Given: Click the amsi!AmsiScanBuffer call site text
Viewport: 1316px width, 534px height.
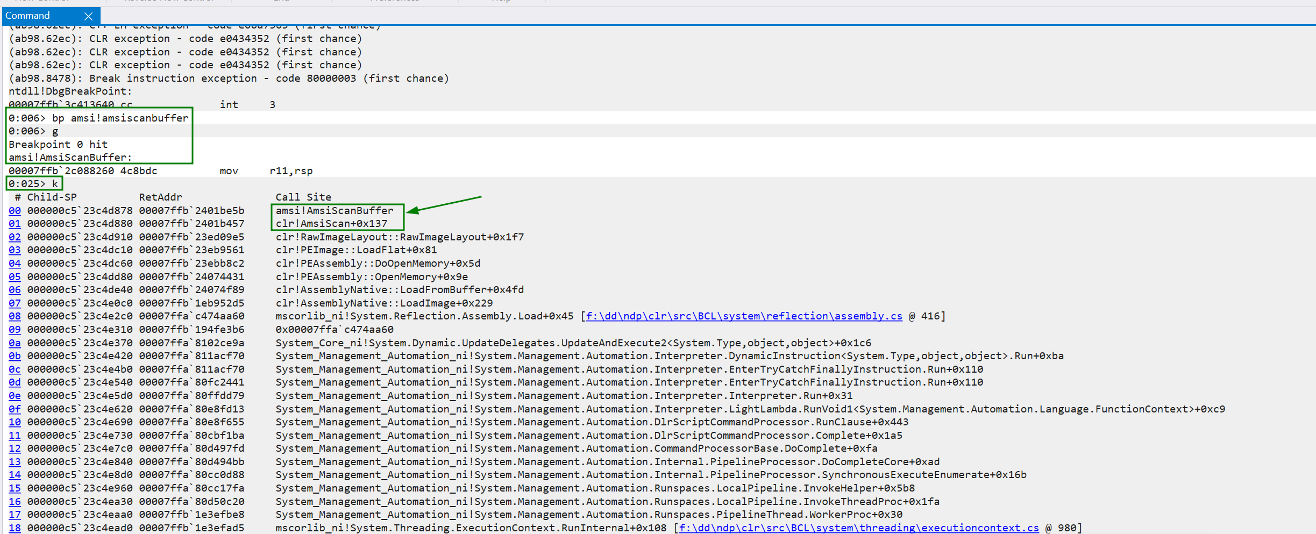Looking at the screenshot, I should coord(335,211).
